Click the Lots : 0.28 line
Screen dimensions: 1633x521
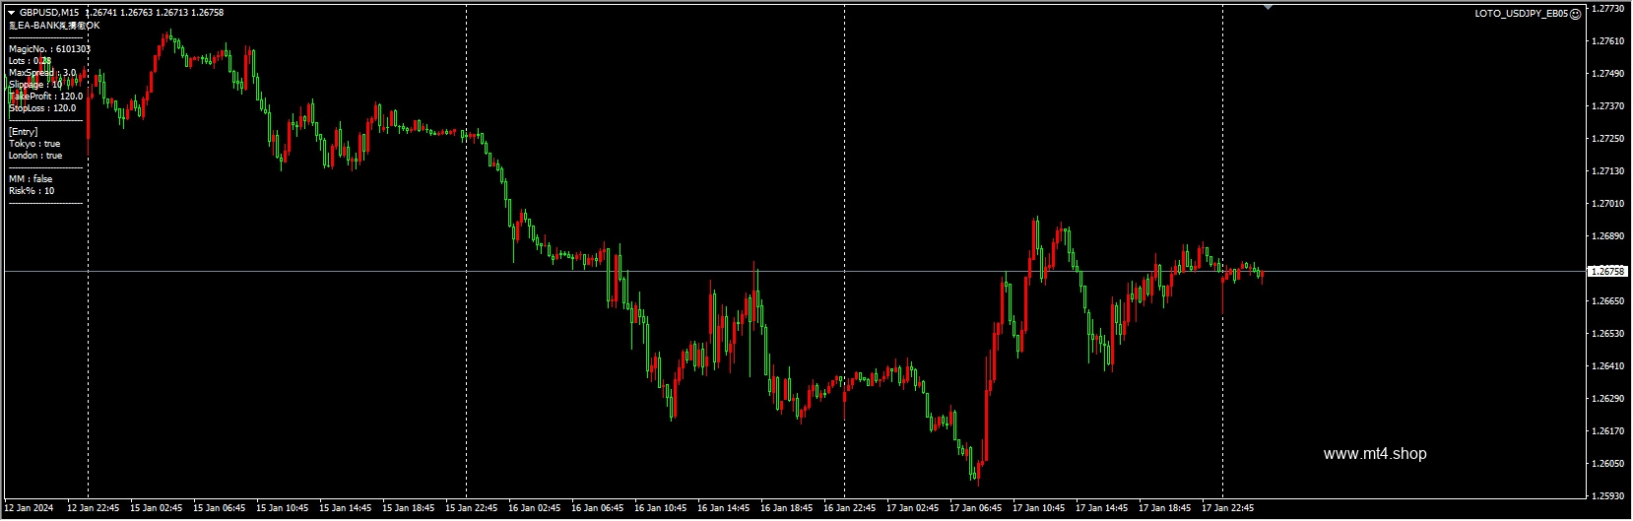(x=30, y=61)
